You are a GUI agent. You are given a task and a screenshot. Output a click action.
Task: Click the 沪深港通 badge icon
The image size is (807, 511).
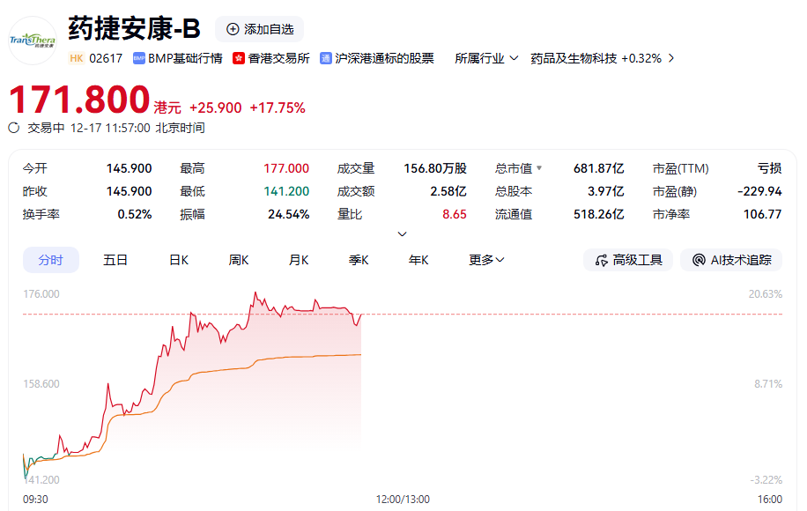326,58
